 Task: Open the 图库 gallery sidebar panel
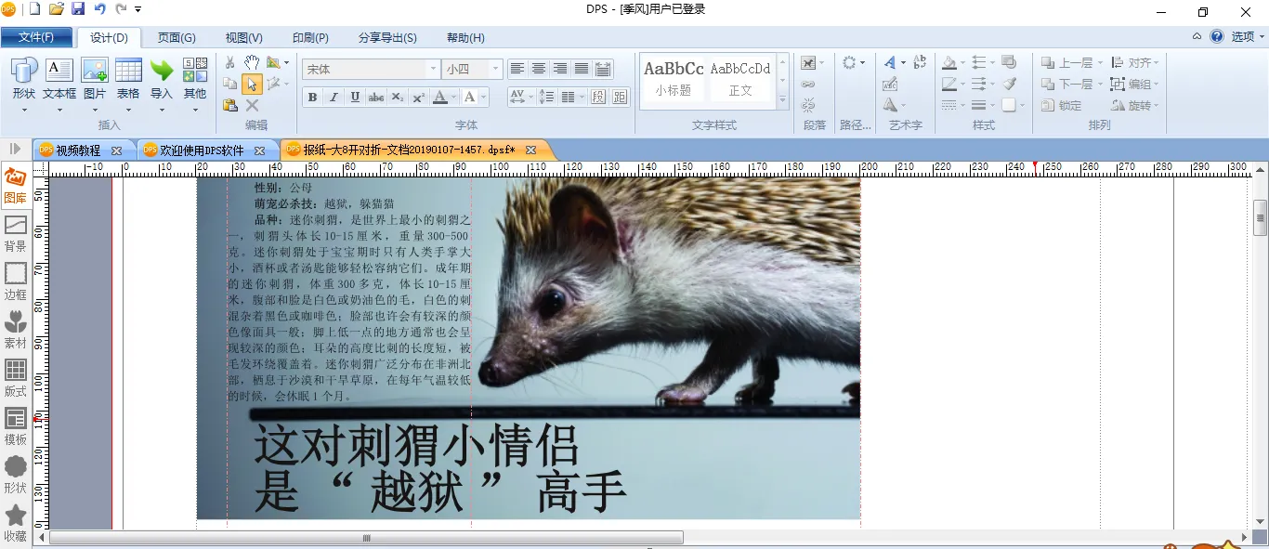(15, 185)
